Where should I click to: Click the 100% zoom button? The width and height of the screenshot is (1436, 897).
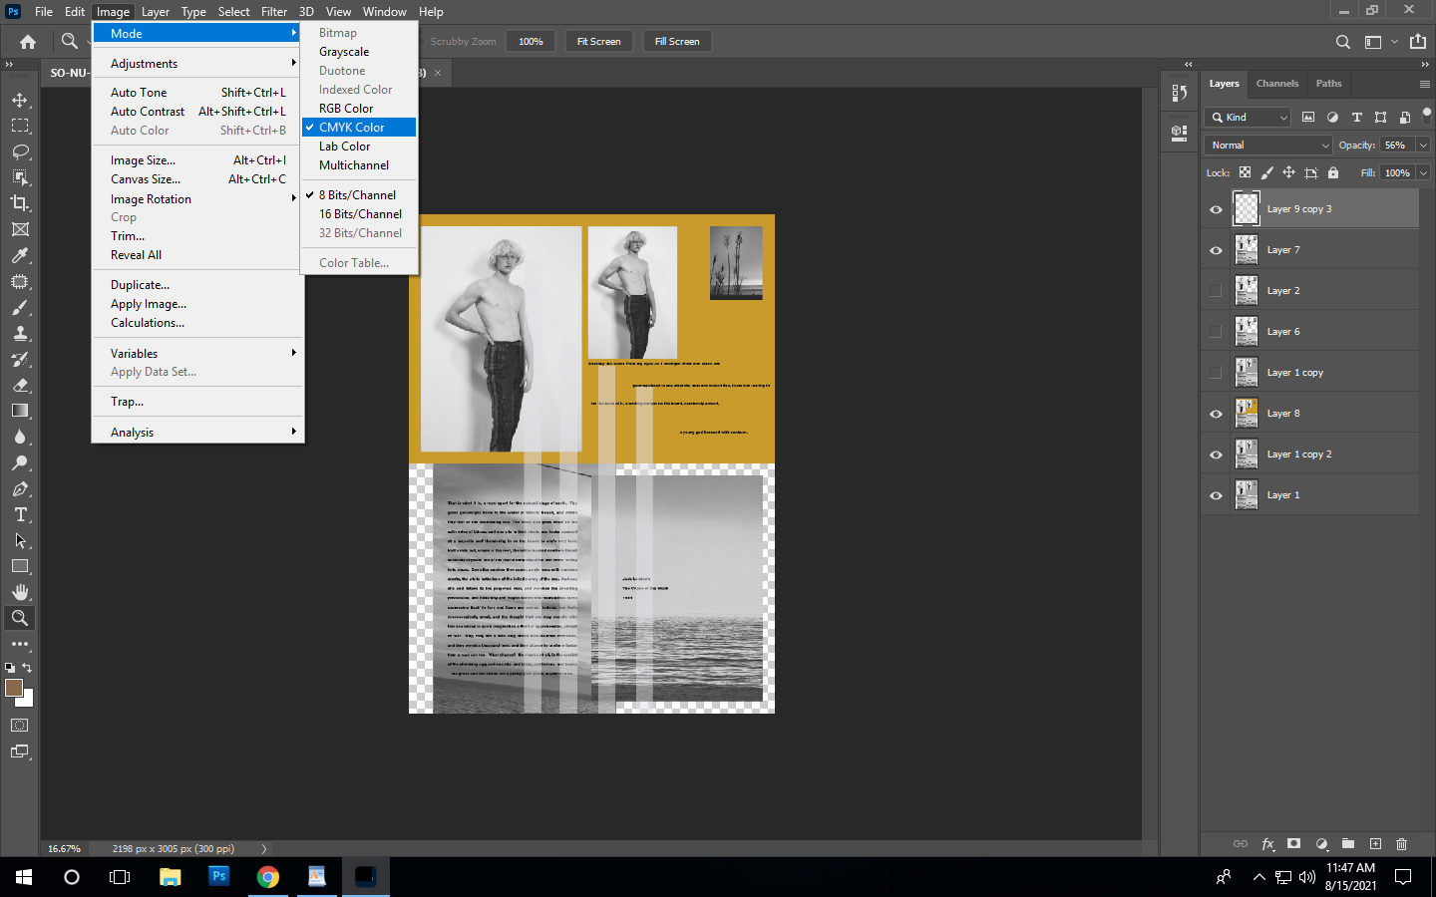(x=531, y=42)
